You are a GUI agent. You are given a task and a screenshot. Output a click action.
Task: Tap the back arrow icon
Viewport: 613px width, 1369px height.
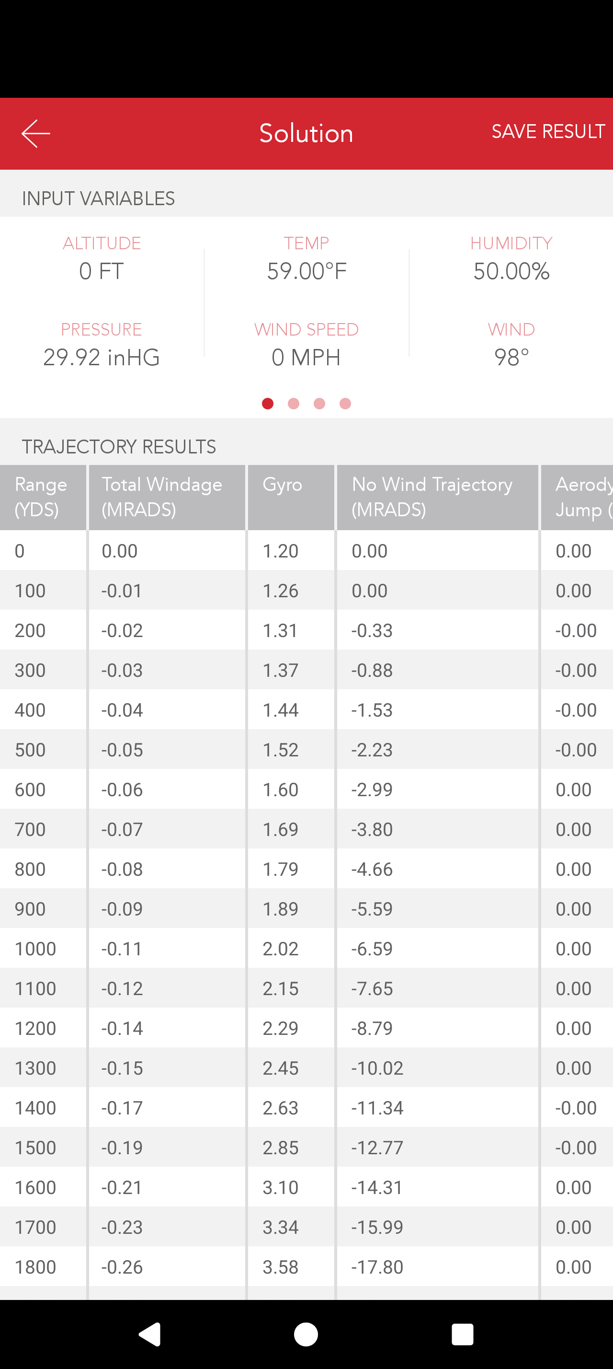point(35,133)
